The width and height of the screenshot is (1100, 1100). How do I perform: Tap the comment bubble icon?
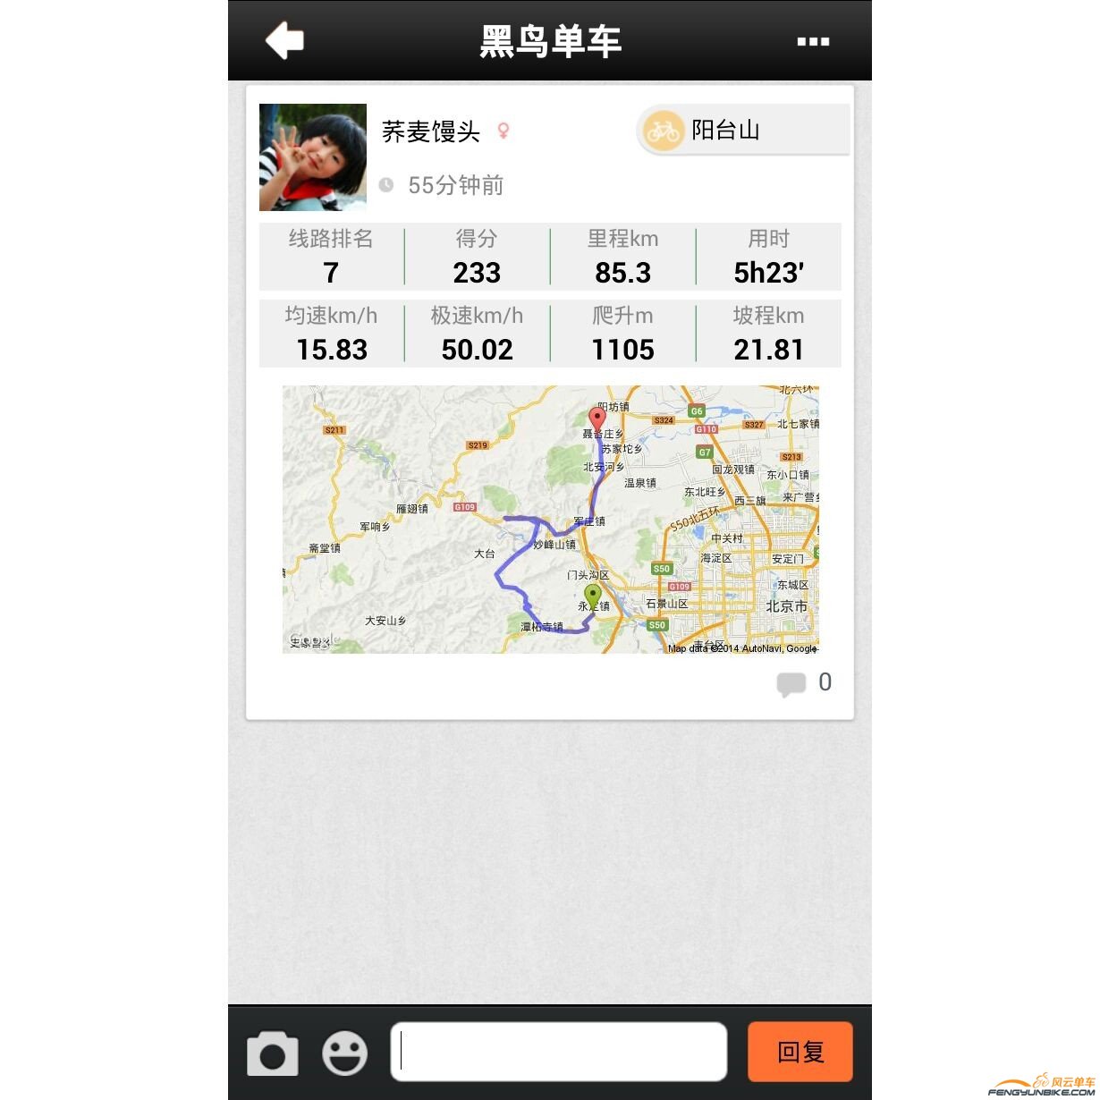coord(791,684)
